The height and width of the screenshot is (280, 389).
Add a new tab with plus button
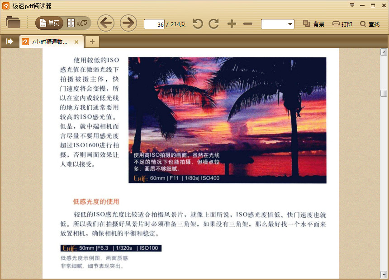pos(92,42)
